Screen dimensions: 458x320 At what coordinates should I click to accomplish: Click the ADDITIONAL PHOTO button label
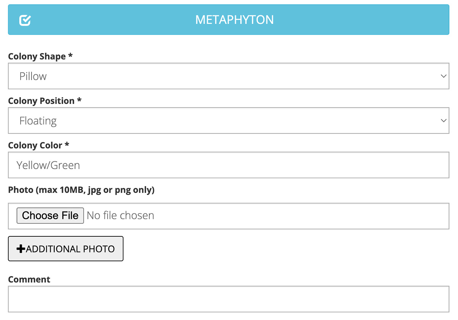pyautogui.click(x=70, y=249)
